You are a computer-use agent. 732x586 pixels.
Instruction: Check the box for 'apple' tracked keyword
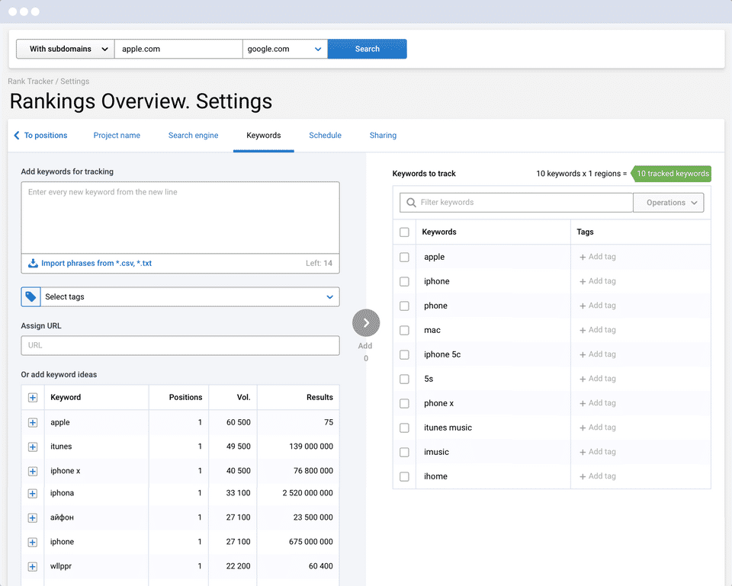[x=404, y=258]
